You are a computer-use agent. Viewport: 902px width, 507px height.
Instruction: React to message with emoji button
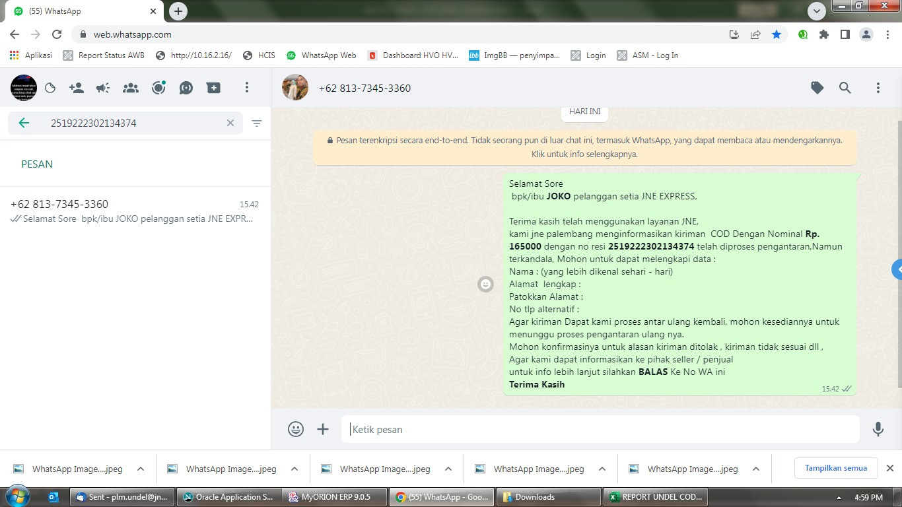(485, 284)
